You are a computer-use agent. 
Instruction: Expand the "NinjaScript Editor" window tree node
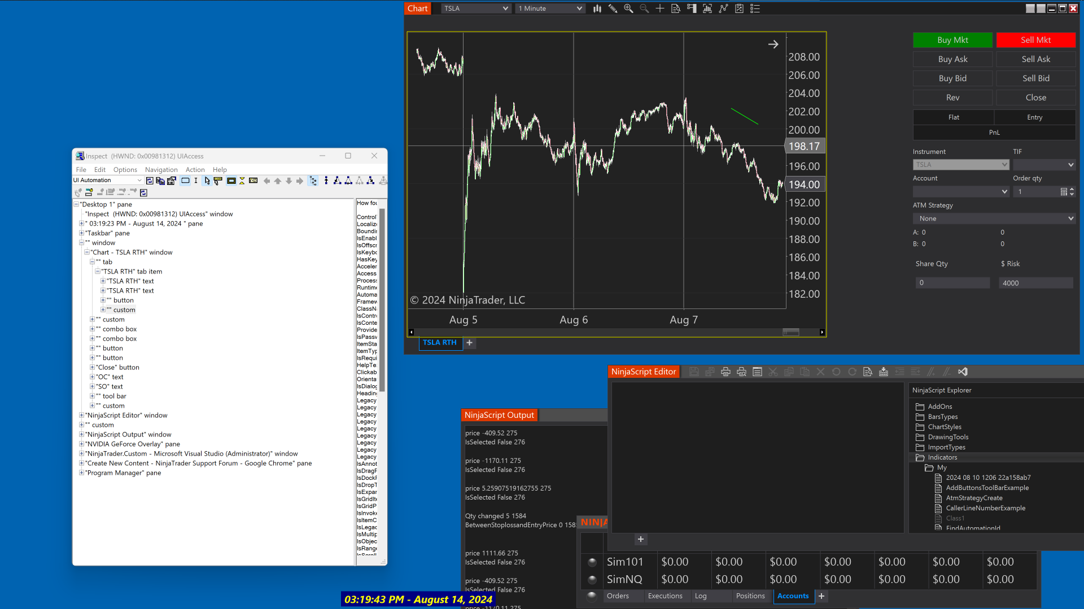tap(81, 415)
